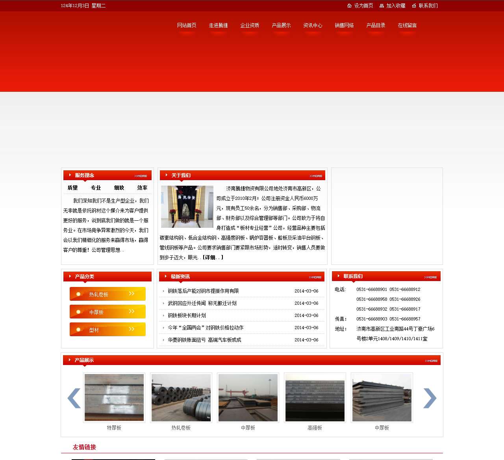Open the 在线留言 navigation item

click(408, 25)
